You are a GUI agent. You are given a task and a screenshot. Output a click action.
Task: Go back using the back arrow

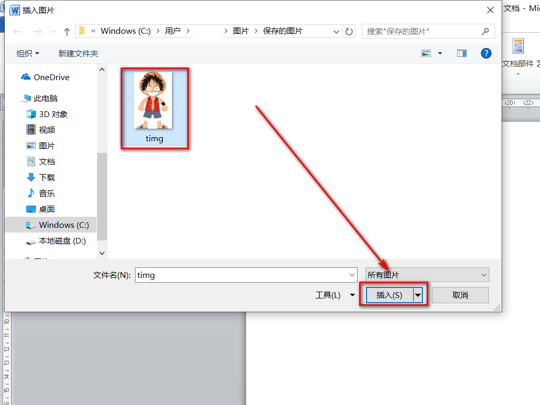17,32
